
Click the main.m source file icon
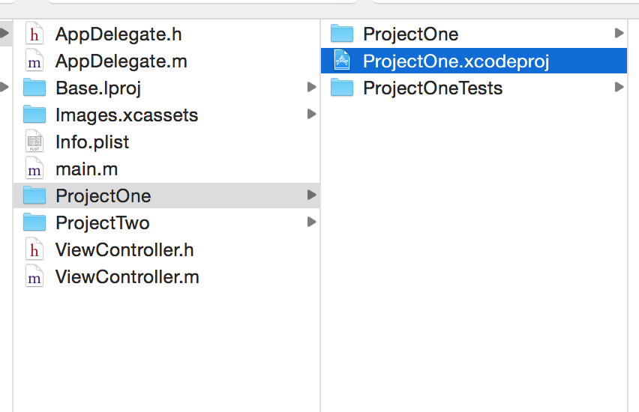(x=34, y=169)
